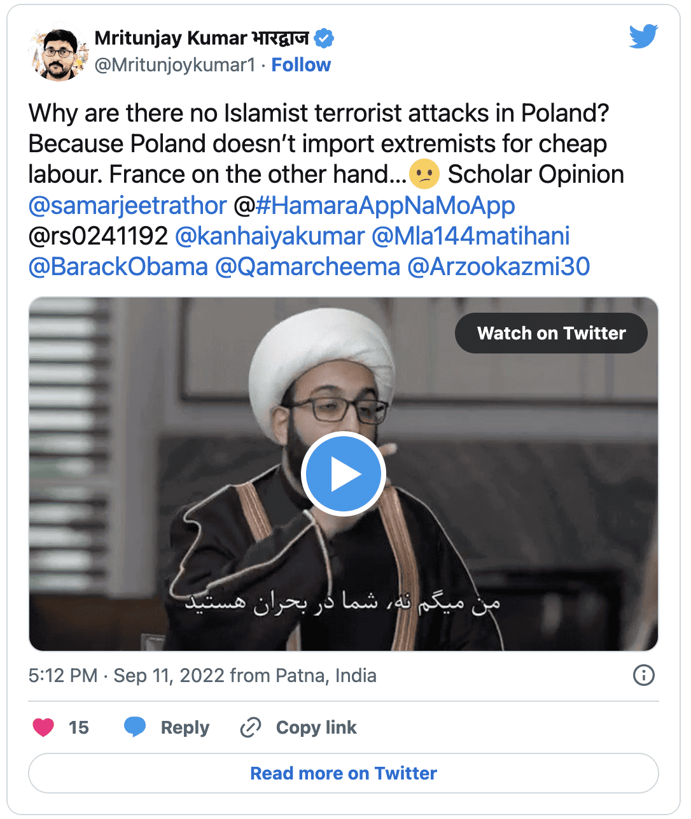
Task: Click the blue verified badge
Action: (325, 39)
